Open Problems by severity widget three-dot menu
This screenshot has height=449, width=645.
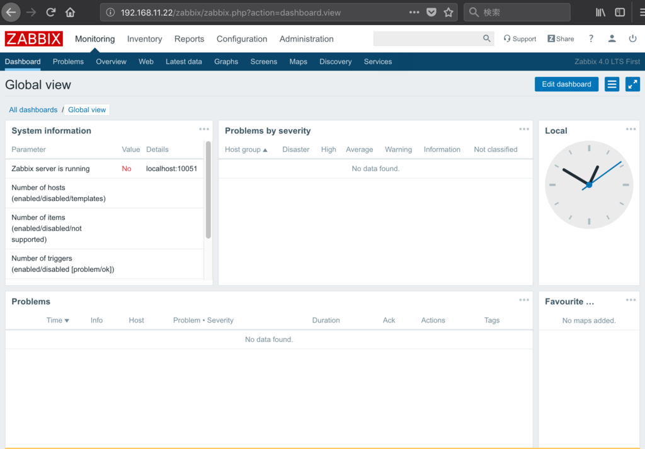524,129
